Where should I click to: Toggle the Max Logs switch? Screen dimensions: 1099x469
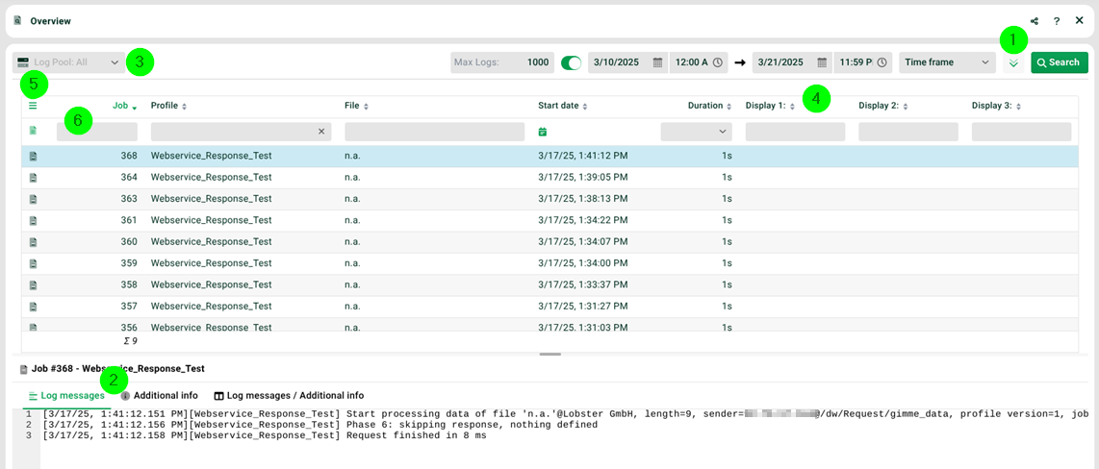click(x=572, y=62)
